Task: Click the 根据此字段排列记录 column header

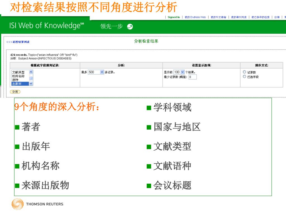Action: pos(45,65)
